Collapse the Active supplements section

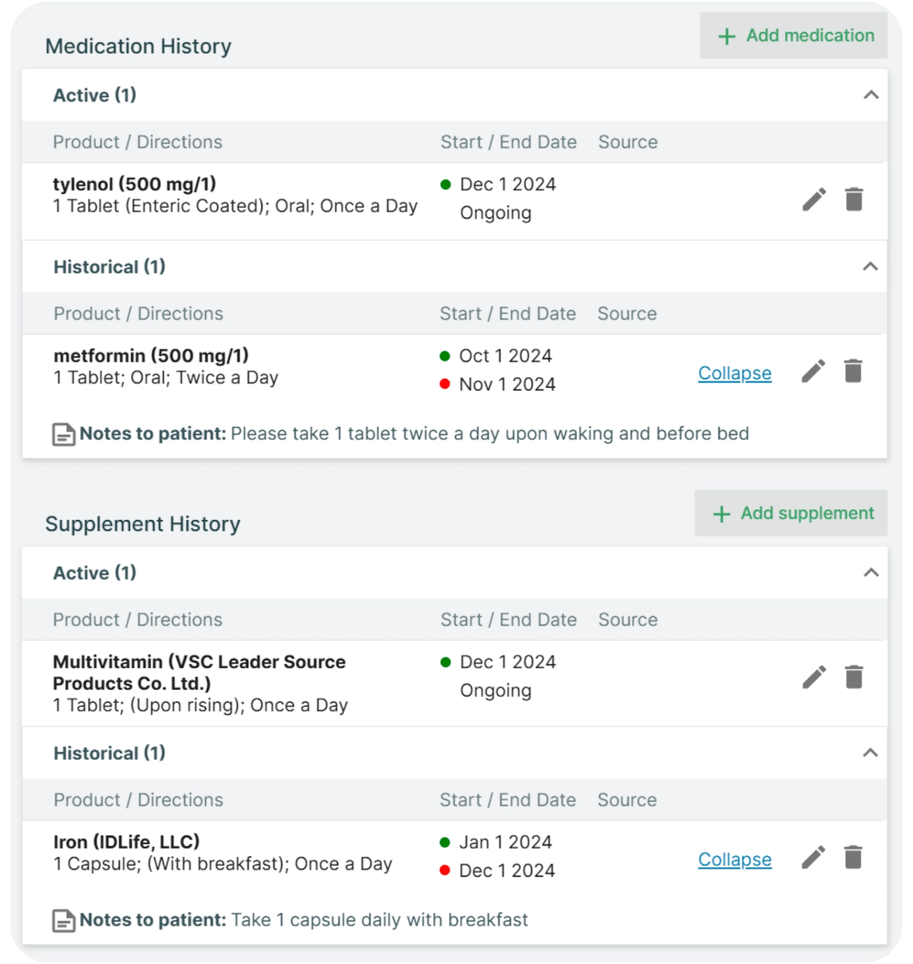click(x=868, y=573)
